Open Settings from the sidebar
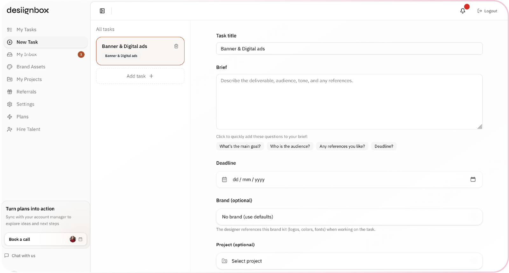509x273 pixels. click(x=45, y=104)
